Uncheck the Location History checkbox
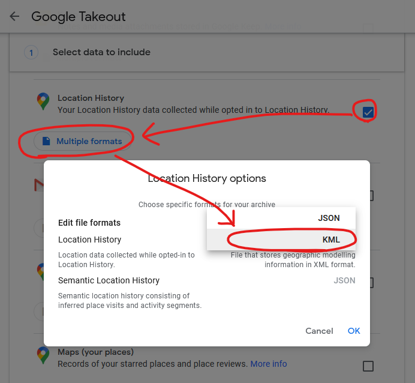 pos(368,112)
